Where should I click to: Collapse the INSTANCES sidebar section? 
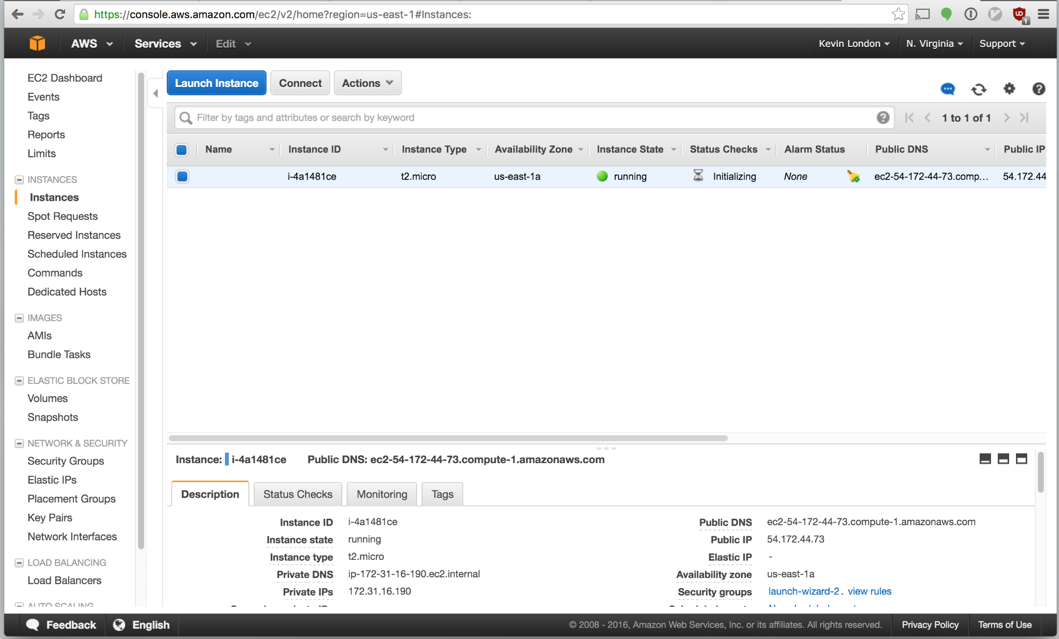coord(19,179)
